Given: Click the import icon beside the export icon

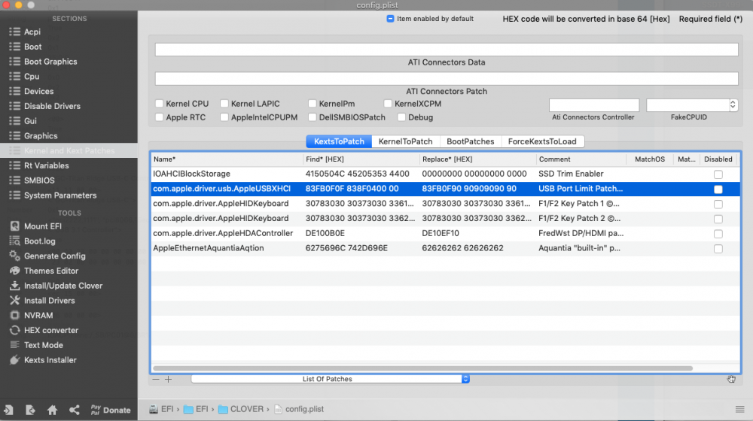Looking at the screenshot, I should coord(8,410).
